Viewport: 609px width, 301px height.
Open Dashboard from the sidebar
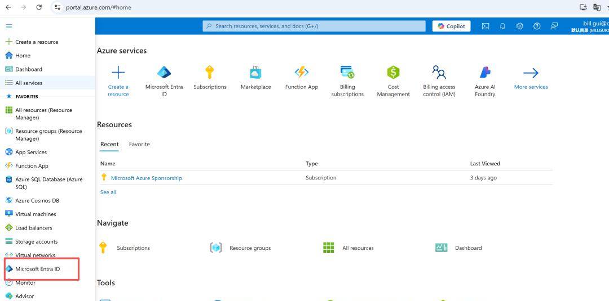24,69
